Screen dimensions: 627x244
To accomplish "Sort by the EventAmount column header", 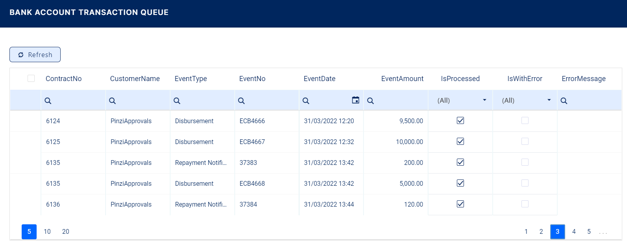I will [x=402, y=79].
